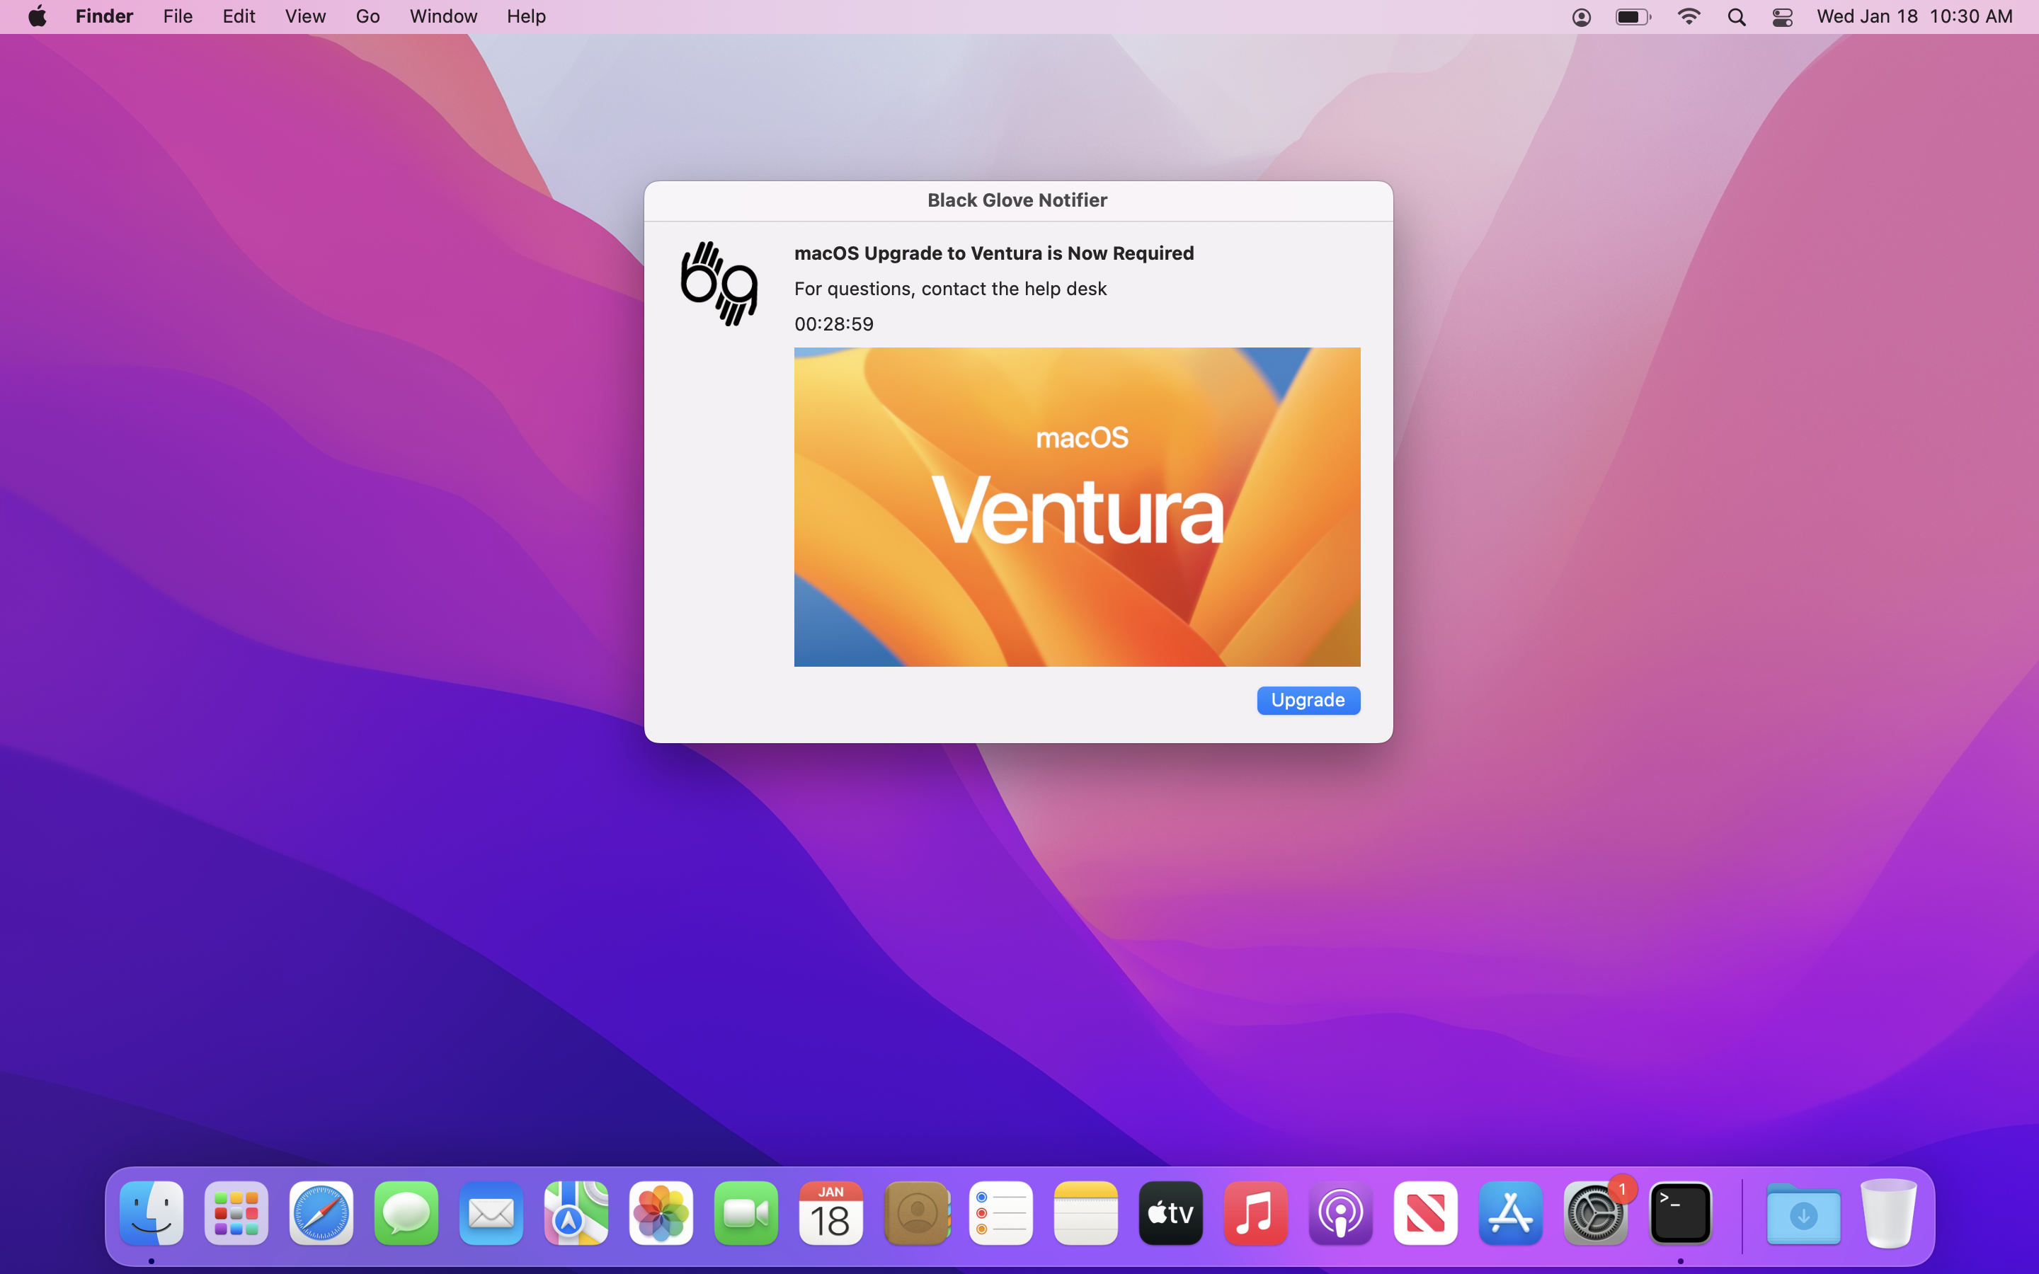Open Safari from the Dock

[321, 1213]
